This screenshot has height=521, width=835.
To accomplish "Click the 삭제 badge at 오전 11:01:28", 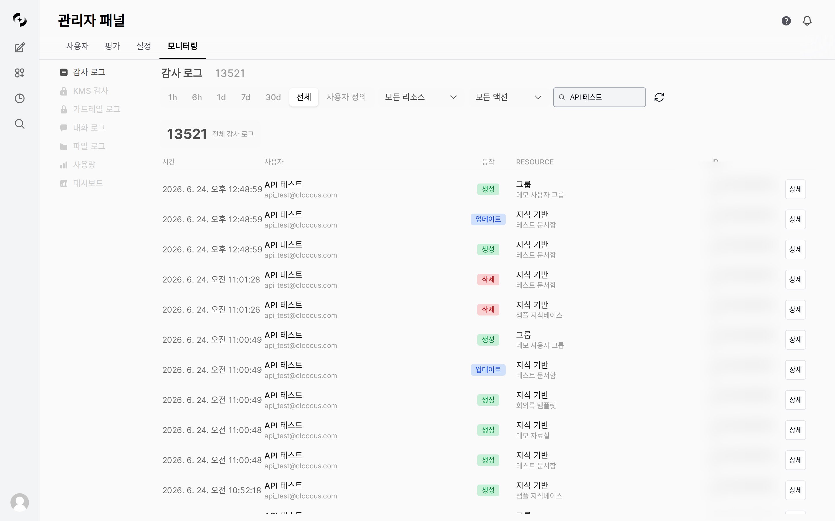I will [488, 279].
